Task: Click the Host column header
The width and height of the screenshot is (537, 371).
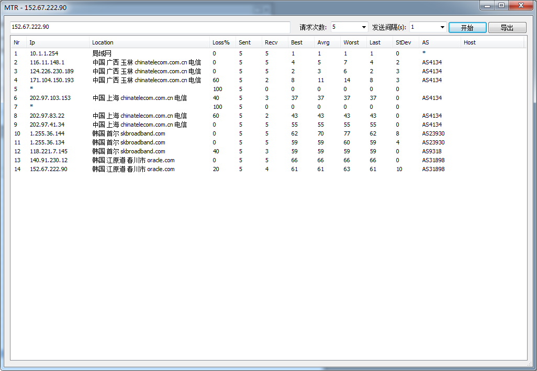Action: pyautogui.click(x=492, y=42)
